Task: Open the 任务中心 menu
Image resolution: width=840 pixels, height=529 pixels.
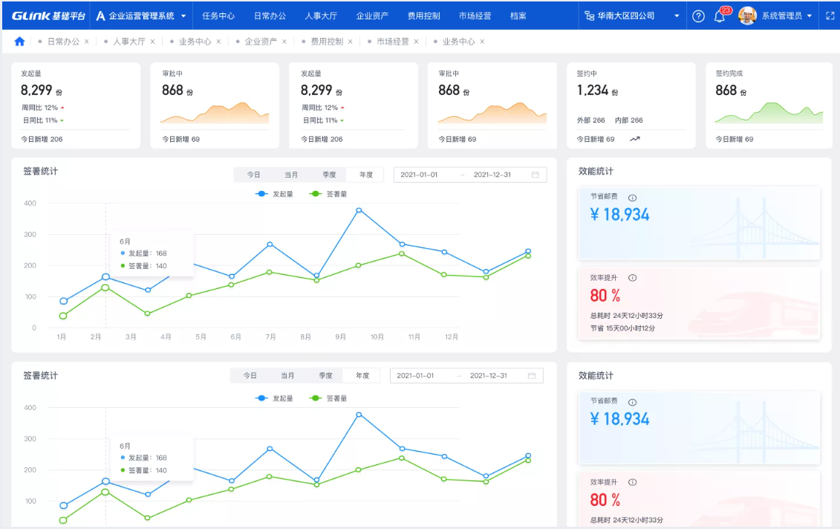Action: click(x=218, y=16)
